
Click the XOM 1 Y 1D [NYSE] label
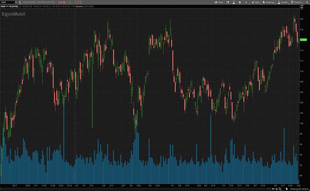[x=9, y=6]
